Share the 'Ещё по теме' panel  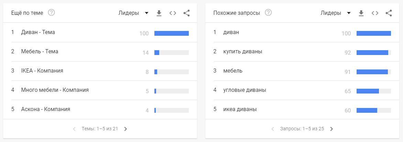click(x=186, y=13)
